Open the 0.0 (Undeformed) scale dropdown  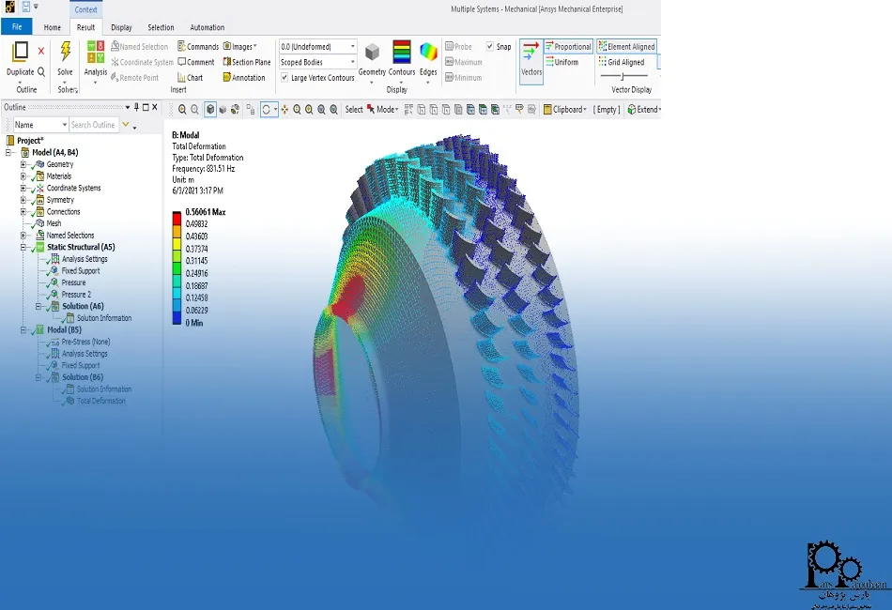318,46
